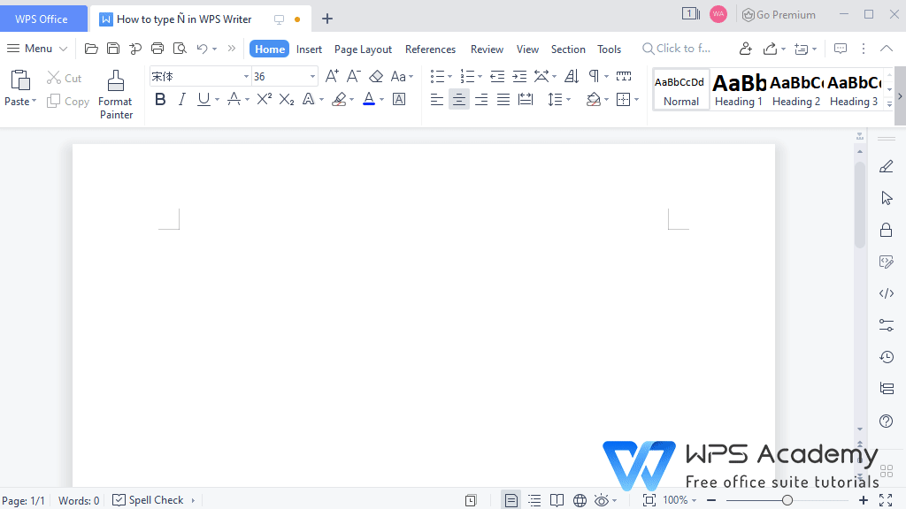Click the vertical scrollbar thumb

[860, 205]
